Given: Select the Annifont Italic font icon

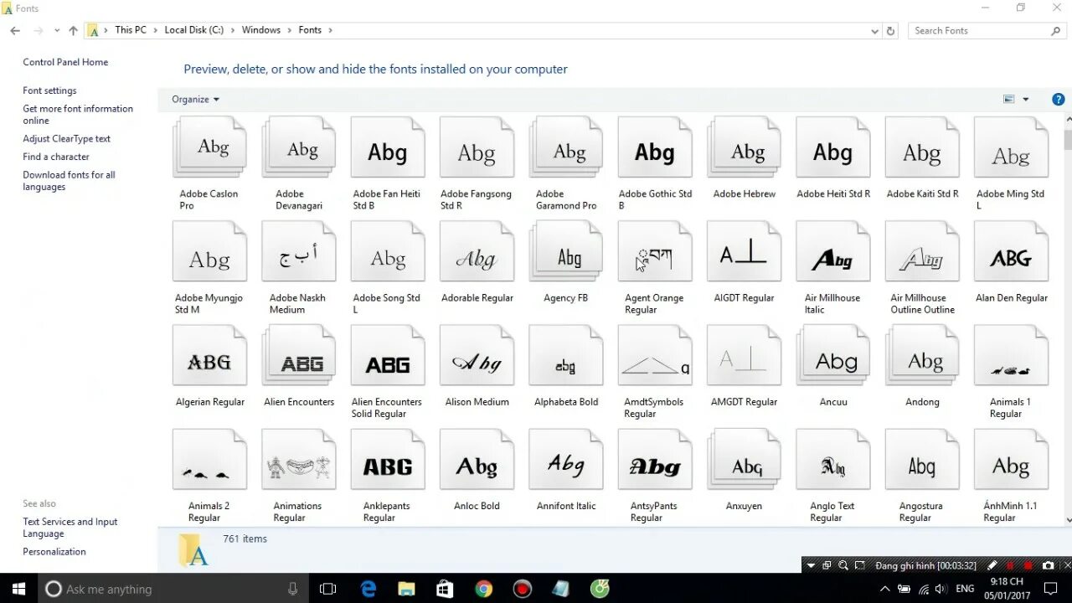Looking at the screenshot, I should [x=565, y=459].
